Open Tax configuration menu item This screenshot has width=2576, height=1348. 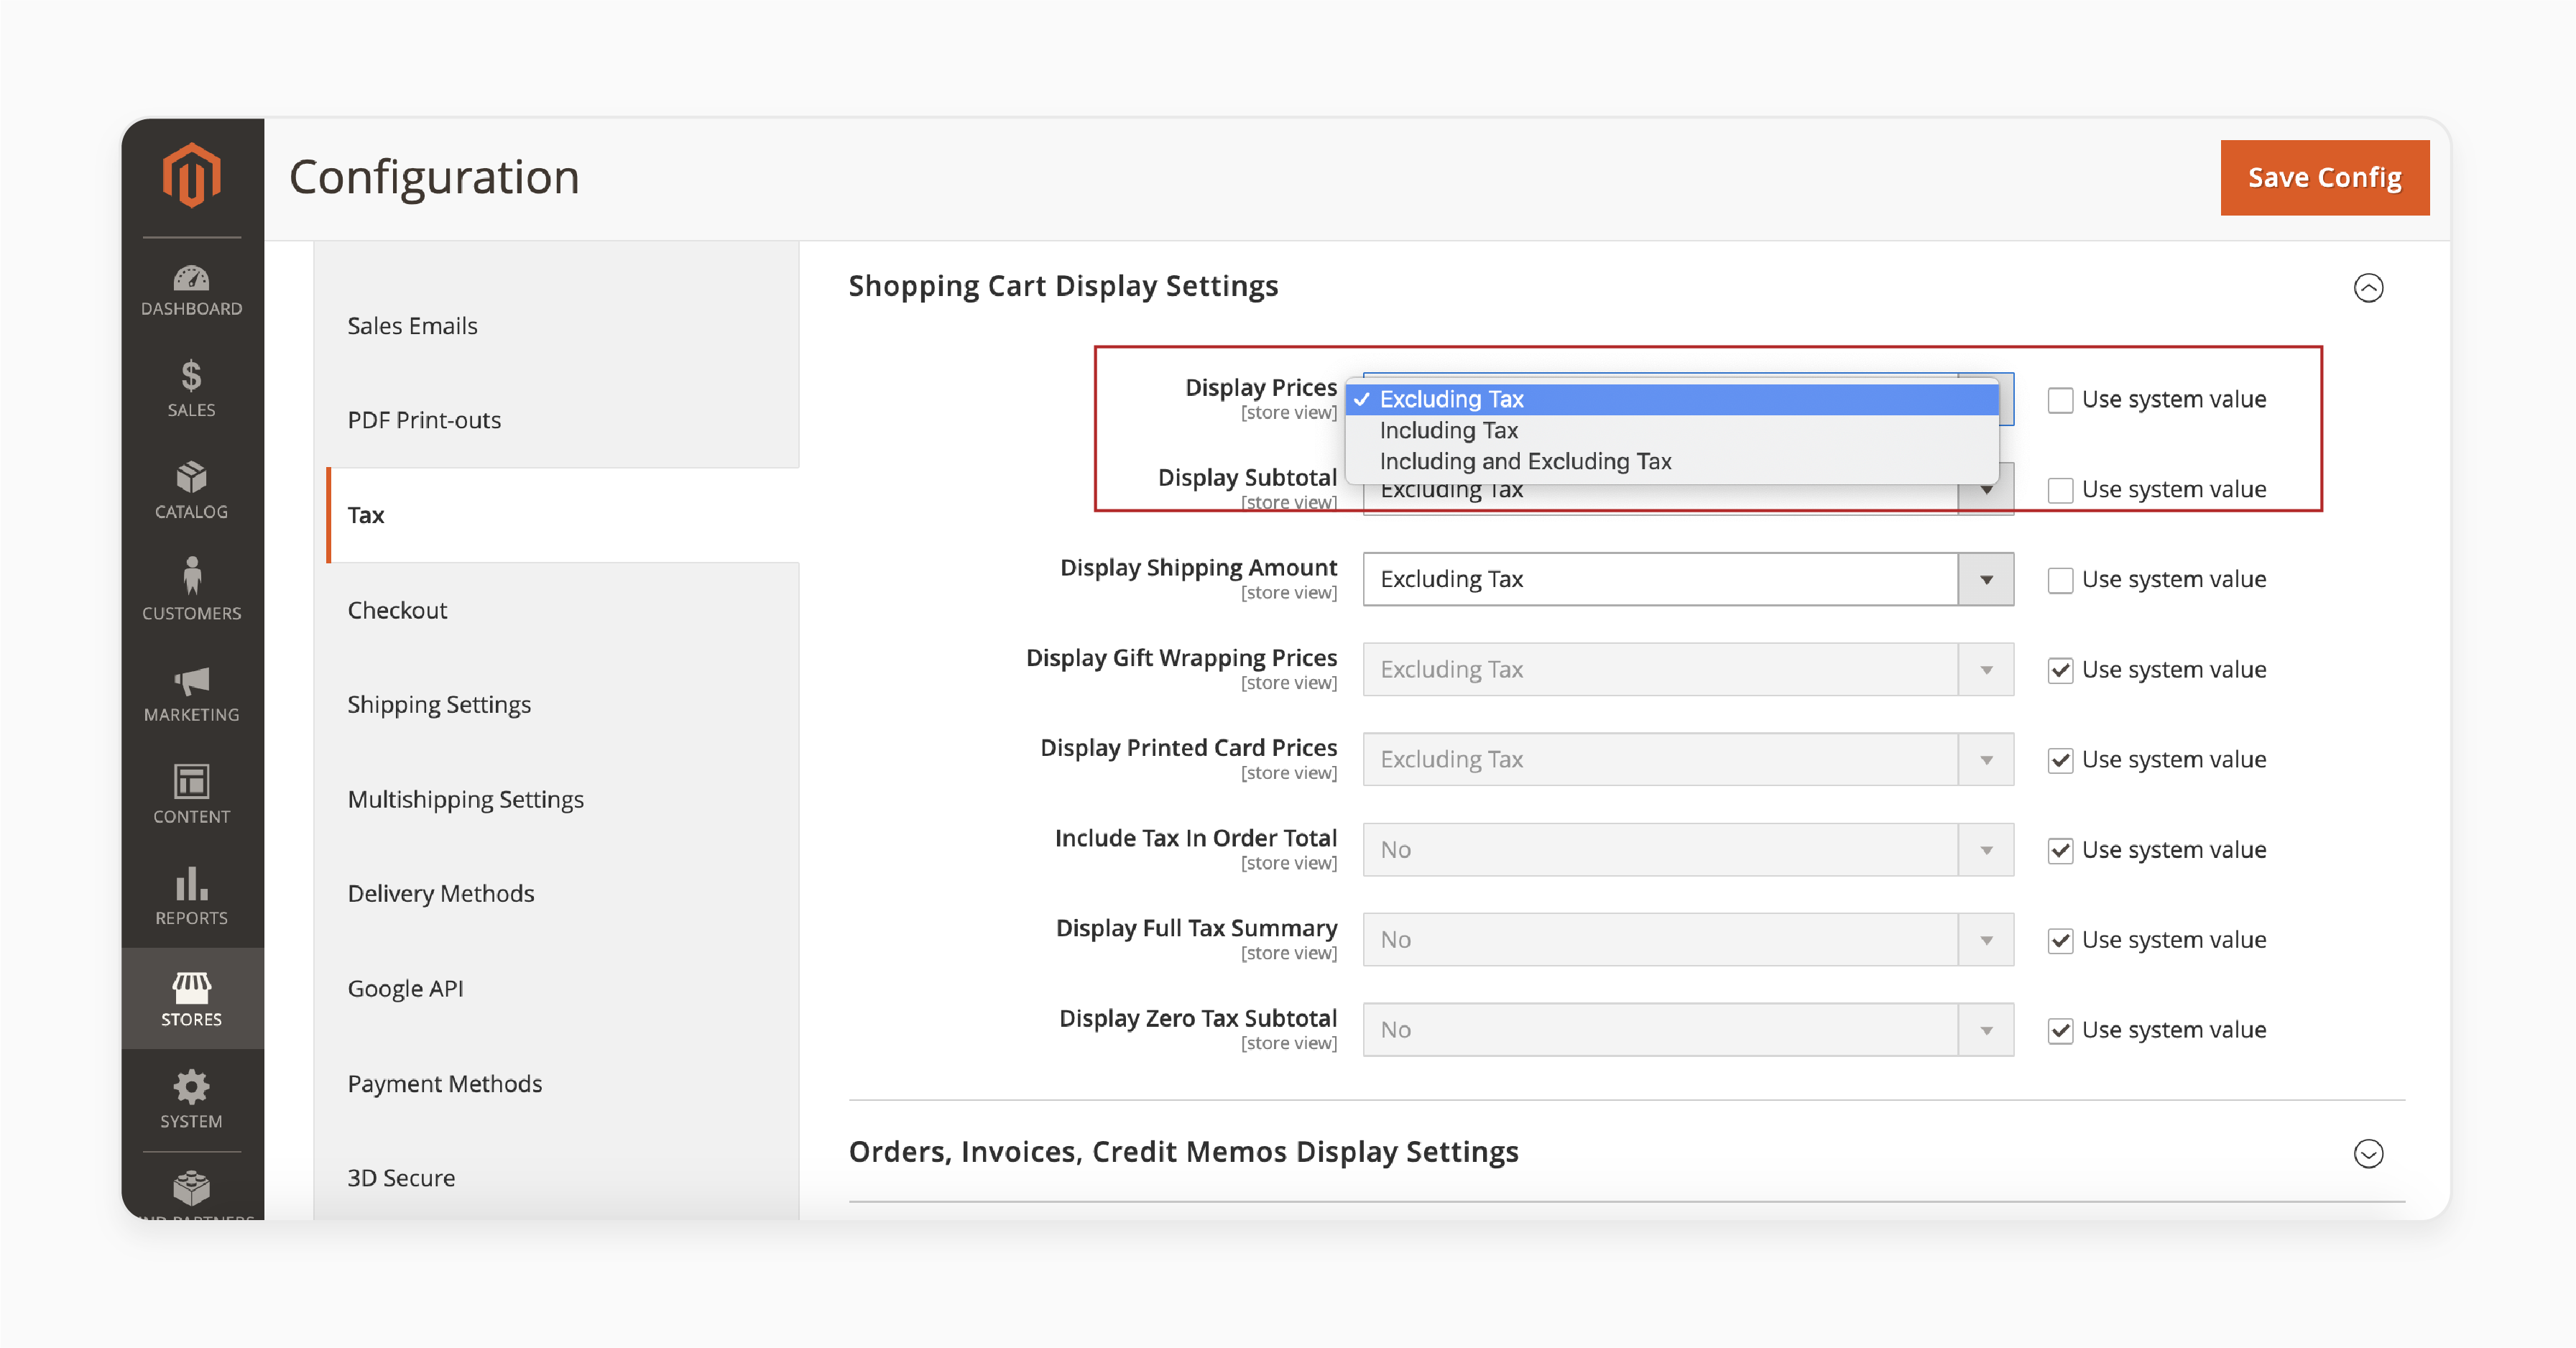coord(364,513)
